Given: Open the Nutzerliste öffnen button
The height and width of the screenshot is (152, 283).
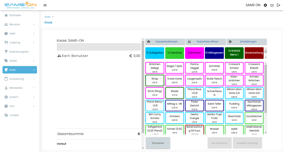Looking at the screenshot, I should point(206,42).
